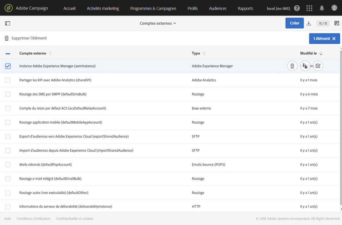
Task: Close the 1 élément selection badge
Action: click(x=334, y=39)
